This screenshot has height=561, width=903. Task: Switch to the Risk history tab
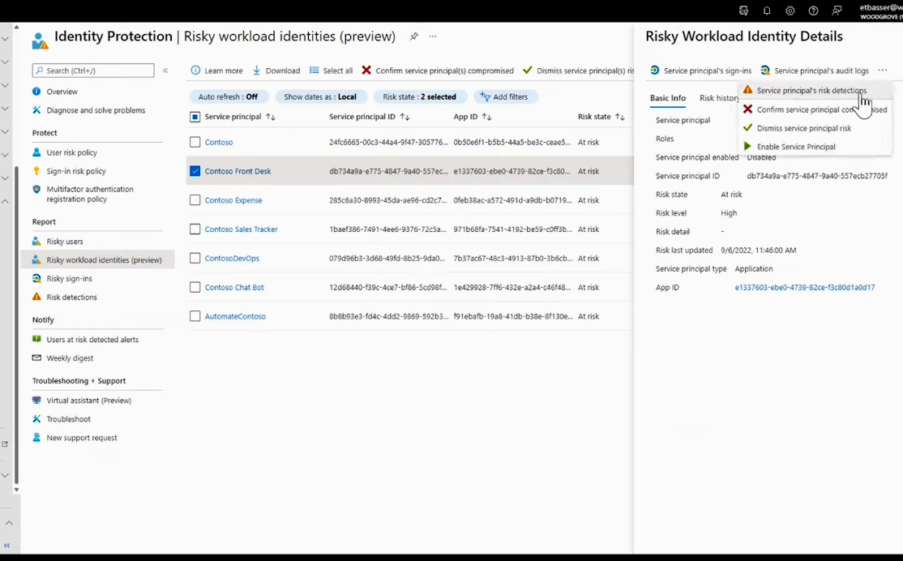tap(719, 98)
